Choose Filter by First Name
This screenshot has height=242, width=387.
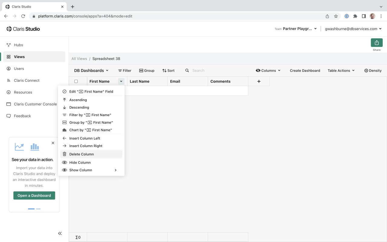click(x=91, y=115)
